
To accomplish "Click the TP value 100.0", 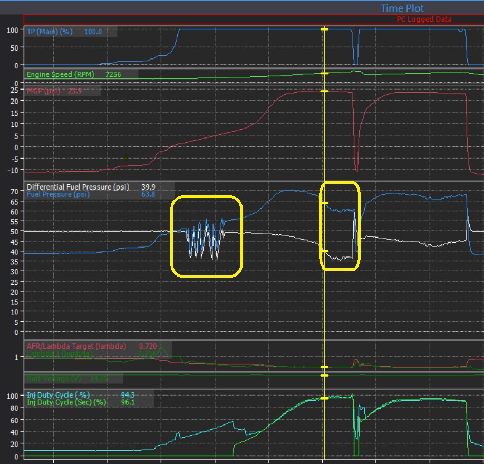I will pos(93,32).
